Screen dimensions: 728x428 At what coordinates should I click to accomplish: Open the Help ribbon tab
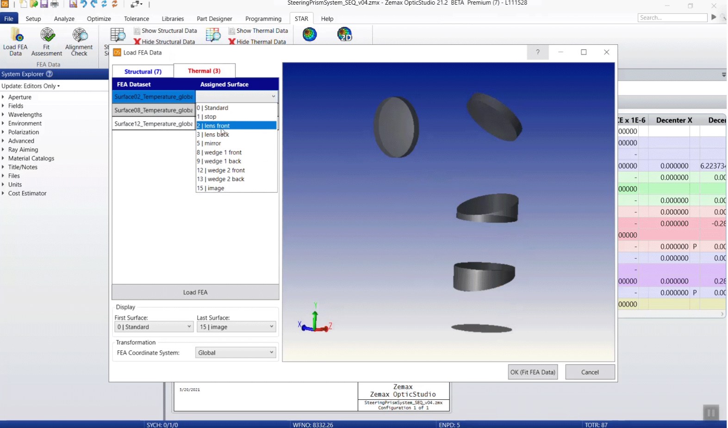[327, 19]
